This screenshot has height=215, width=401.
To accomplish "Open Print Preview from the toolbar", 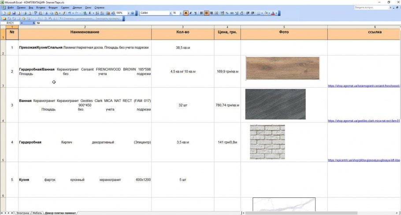I will (30, 13).
